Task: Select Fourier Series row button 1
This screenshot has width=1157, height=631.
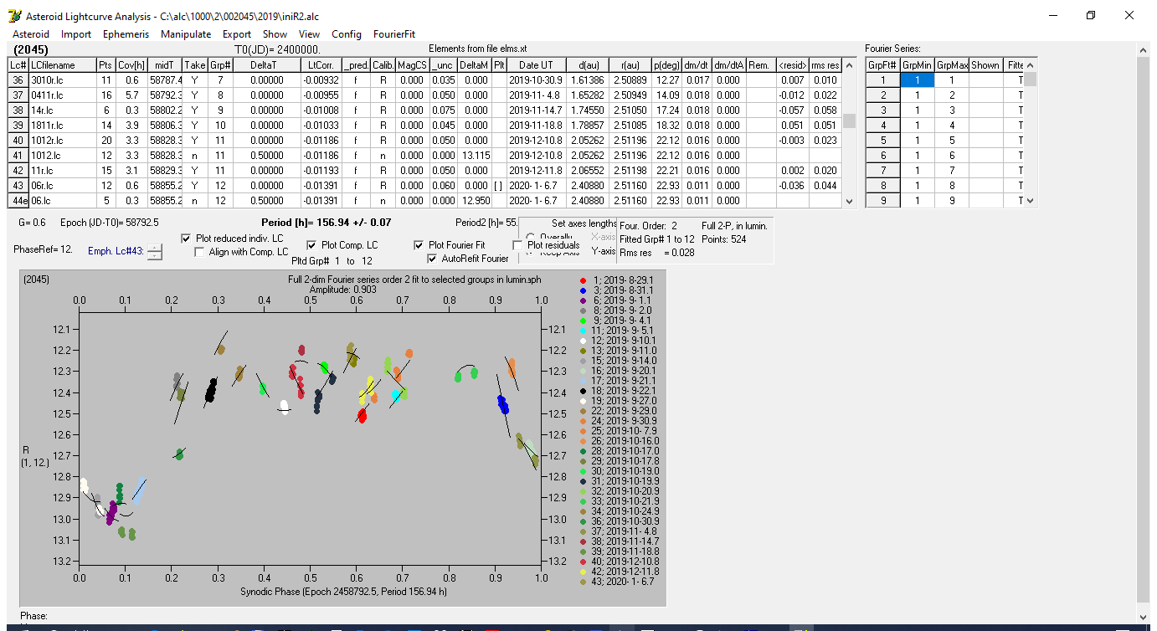Action: [883, 80]
